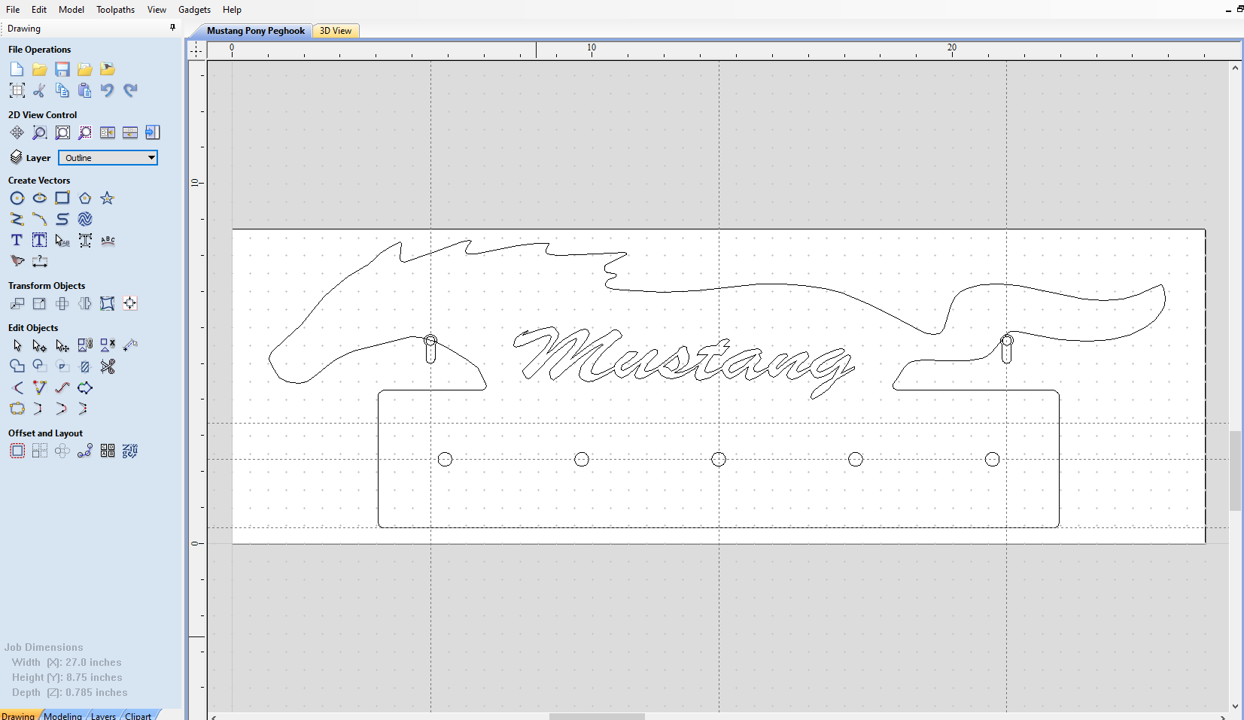Create auto layout text in box
The width and height of the screenshot is (1244, 720).
(39, 240)
